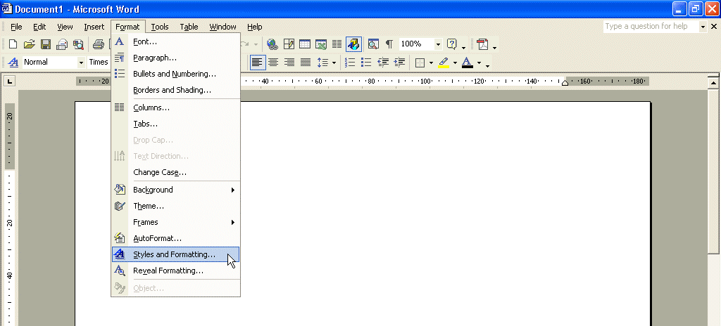Select Styles and Formatting... menu entry
This screenshot has width=721, height=326.
pyautogui.click(x=175, y=254)
